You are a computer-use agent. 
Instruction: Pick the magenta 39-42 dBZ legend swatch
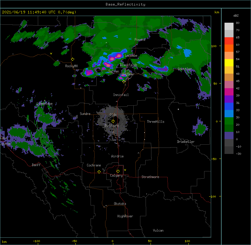point(229,92)
